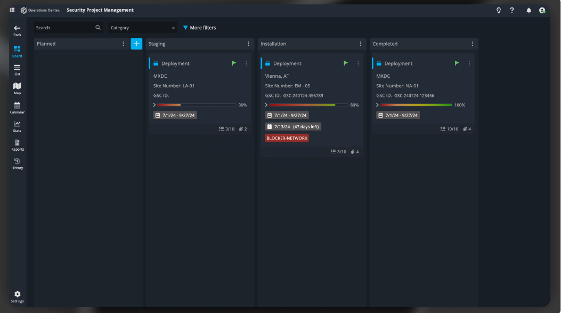Image resolution: width=561 pixels, height=313 pixels.
Task: Open Staging column options menu
Action: click(x=248, y=44)
